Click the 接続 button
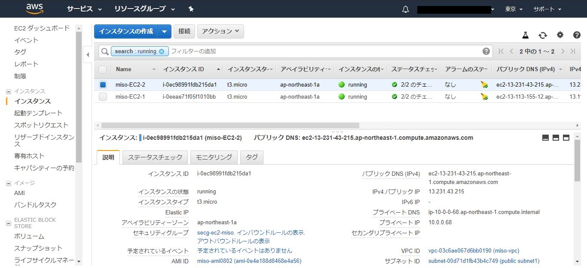587x268 pixels. [x=184, y=31]
